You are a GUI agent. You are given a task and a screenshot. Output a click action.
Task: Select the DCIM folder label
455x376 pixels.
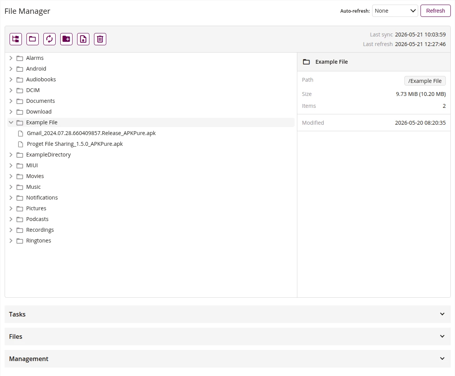pyautogui.click(x=33, y=90)
